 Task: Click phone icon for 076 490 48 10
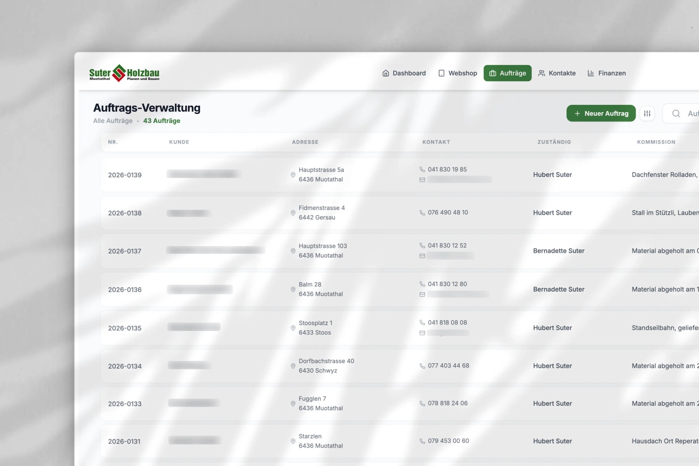(x=422, y=213)
